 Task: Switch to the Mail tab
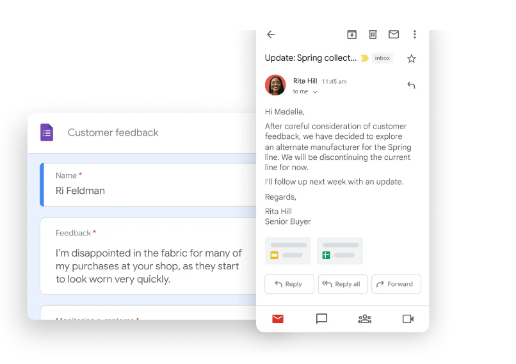tap(278, 319)
